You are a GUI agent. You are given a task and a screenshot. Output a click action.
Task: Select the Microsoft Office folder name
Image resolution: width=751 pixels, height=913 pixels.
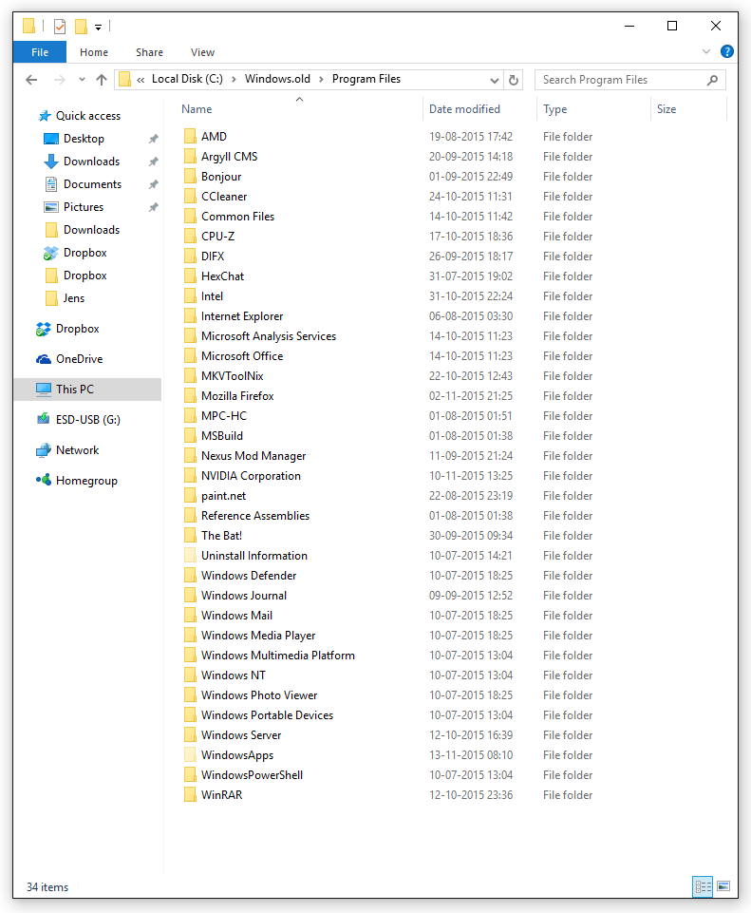pyautogui.click(x=242, y=355)
